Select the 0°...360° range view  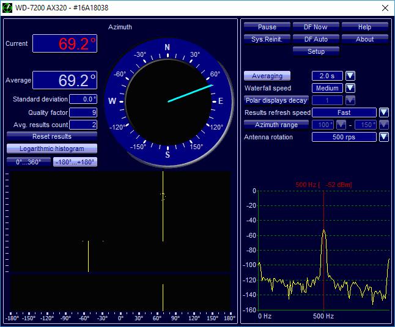pyautogui.click(x=28, y=162)
